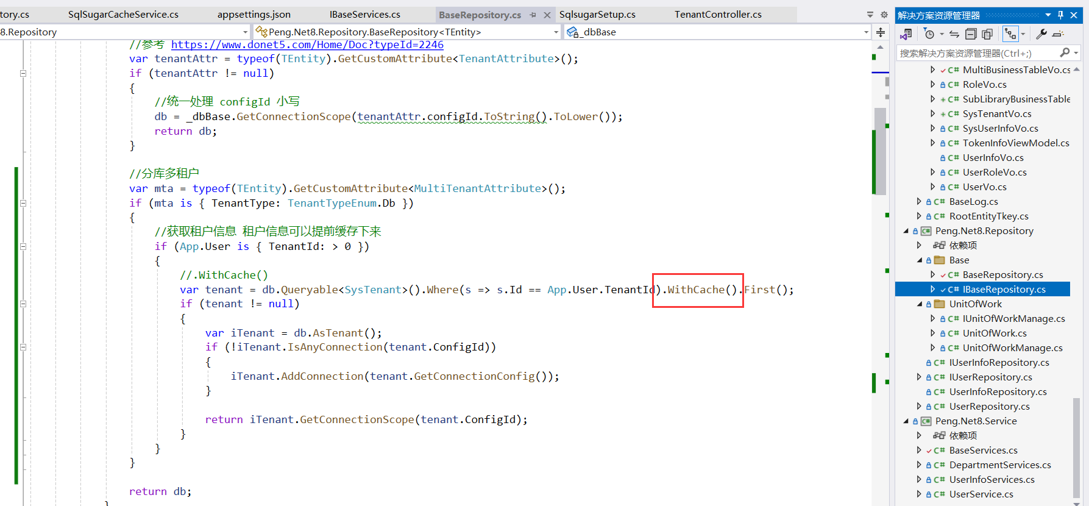
Task: Select BaseLog.cs file
Action: coord(973,202)
